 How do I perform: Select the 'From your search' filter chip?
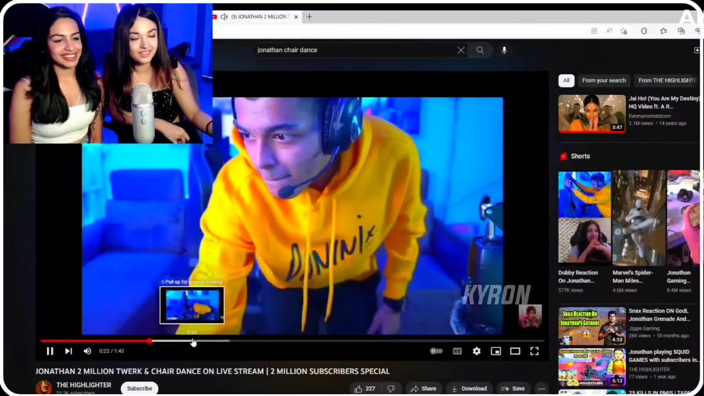[x=603, y=80]
